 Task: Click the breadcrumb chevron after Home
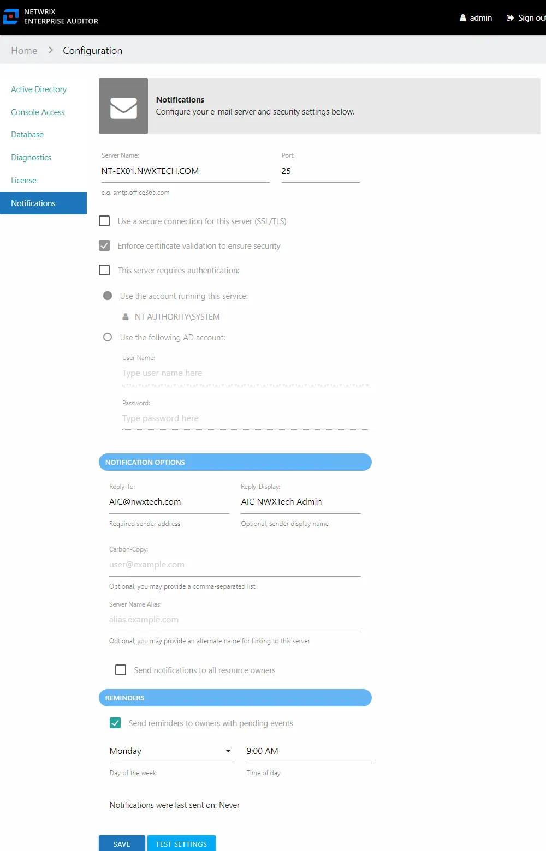(x=51, y=50)
